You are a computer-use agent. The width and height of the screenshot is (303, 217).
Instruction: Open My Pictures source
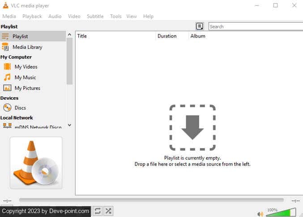coord(27,88)
